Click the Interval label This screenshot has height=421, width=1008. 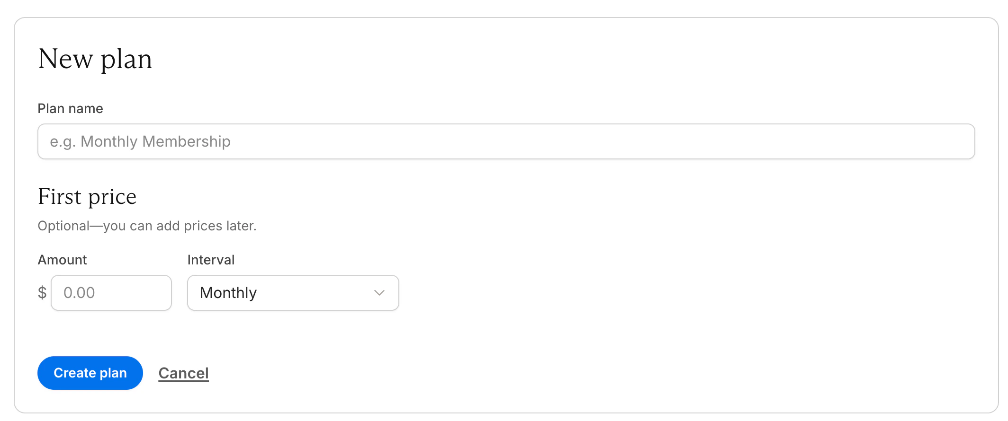(210, 260)
